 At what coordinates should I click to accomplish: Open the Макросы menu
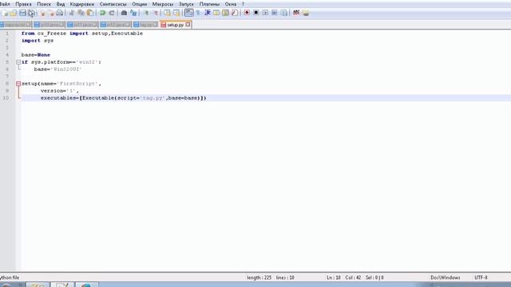(163, 4)
